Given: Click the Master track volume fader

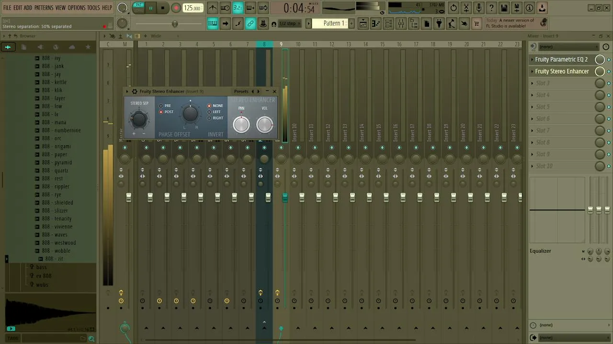Looking at the screenshot, I should pos(128,197).
